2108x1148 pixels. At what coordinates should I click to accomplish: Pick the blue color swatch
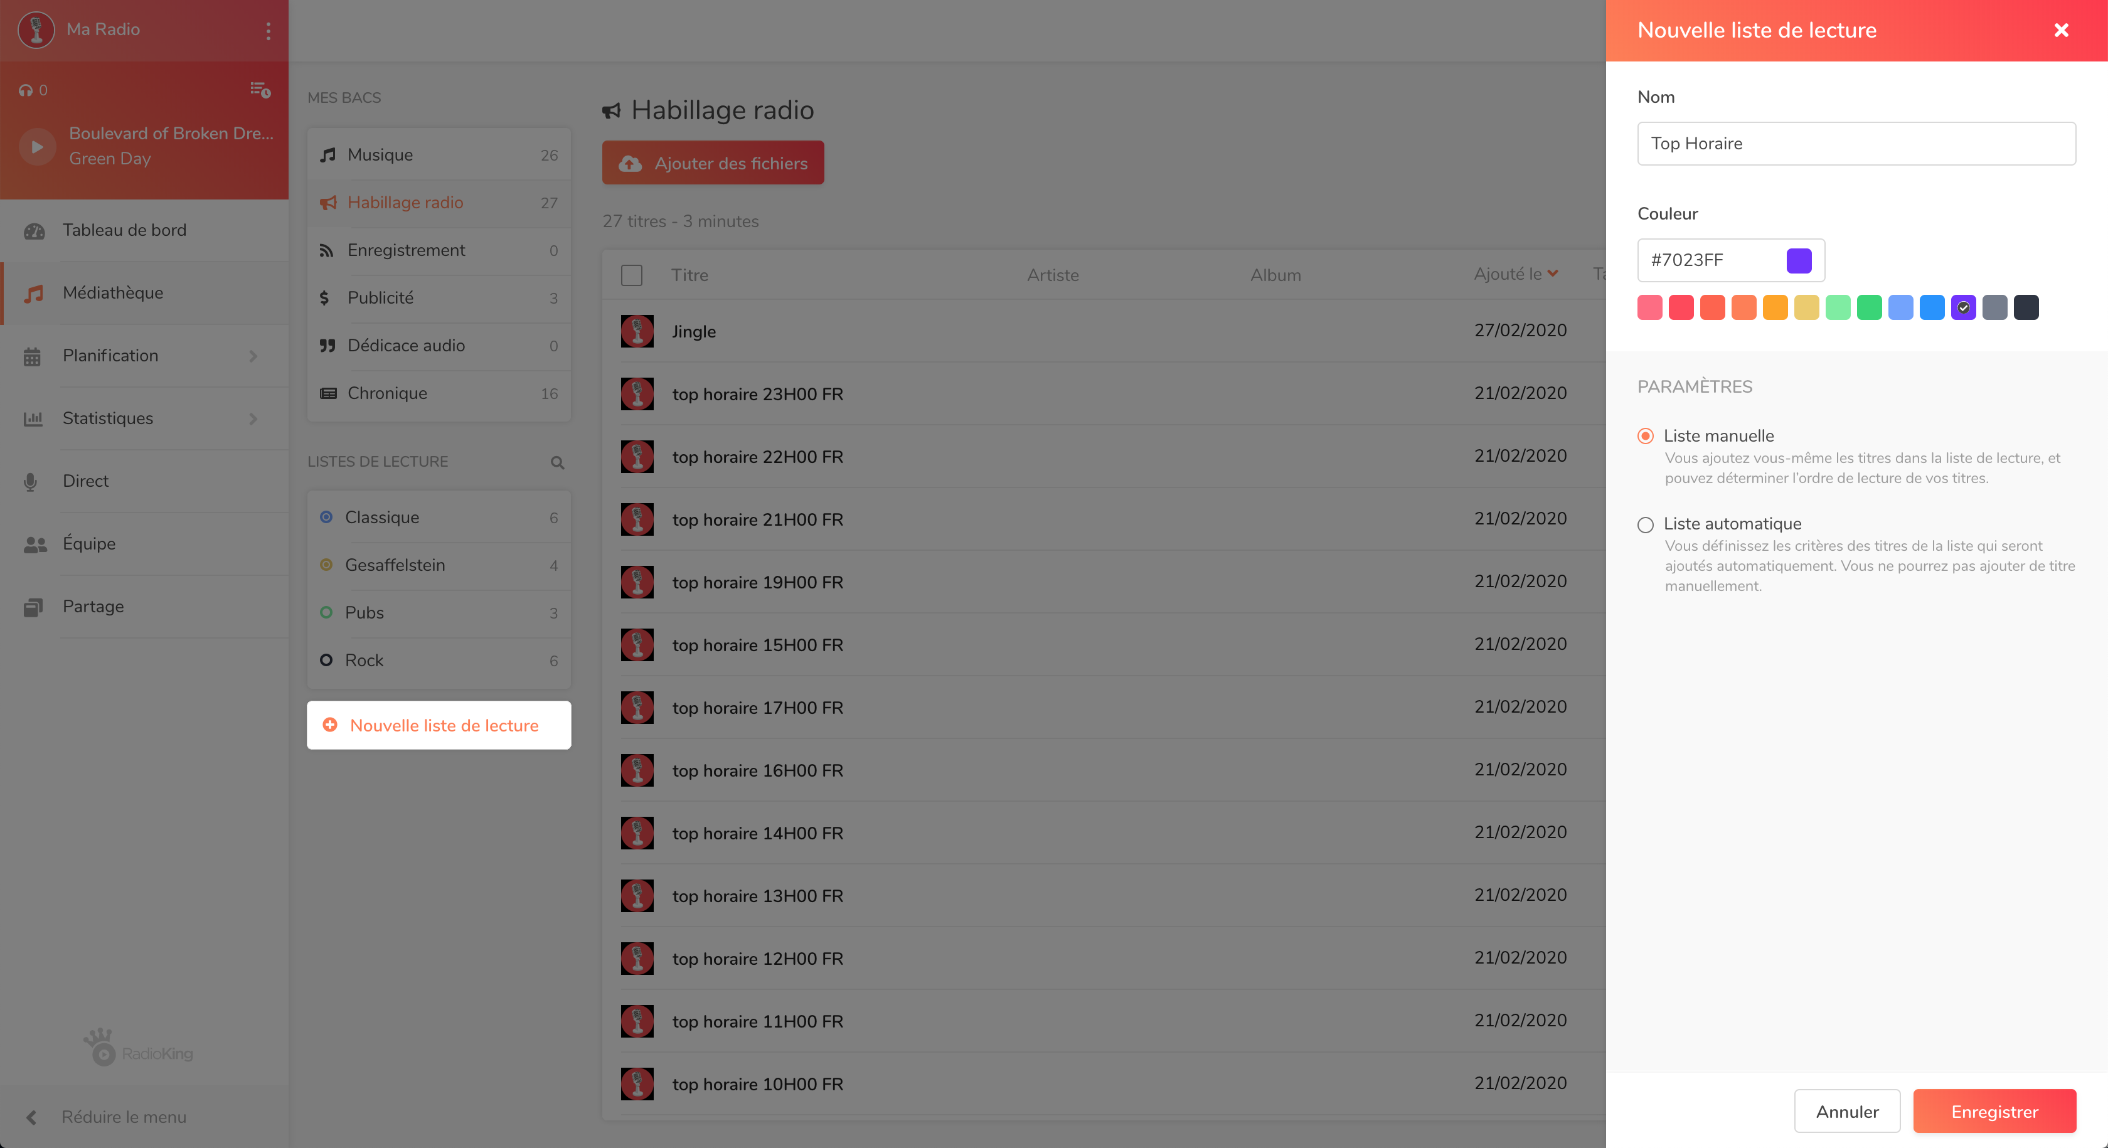click(x=1932, y=307)
